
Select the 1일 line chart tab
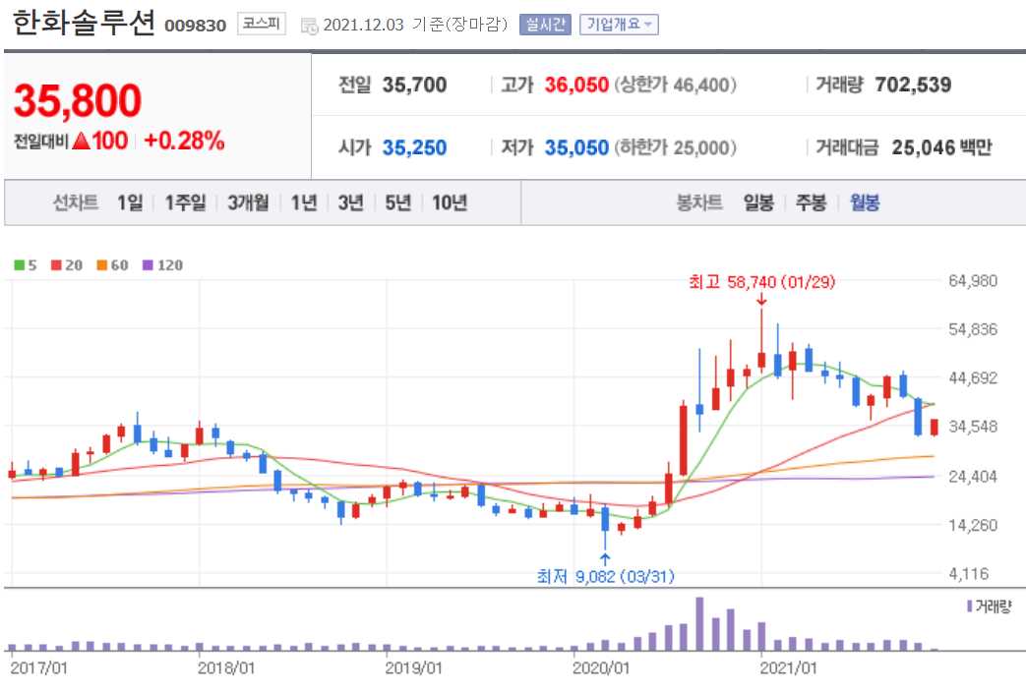point(130,202)
